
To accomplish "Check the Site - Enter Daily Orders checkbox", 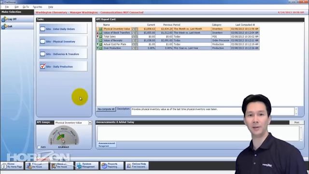I will tap(42, 29).
